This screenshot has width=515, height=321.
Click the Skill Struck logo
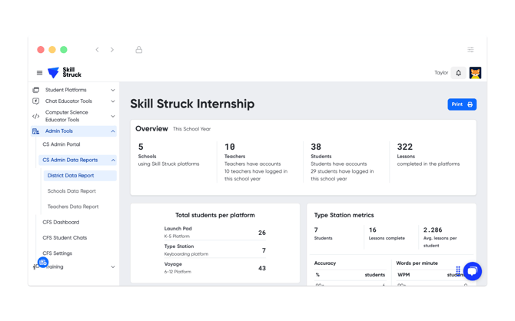click(x=65, y=73)
